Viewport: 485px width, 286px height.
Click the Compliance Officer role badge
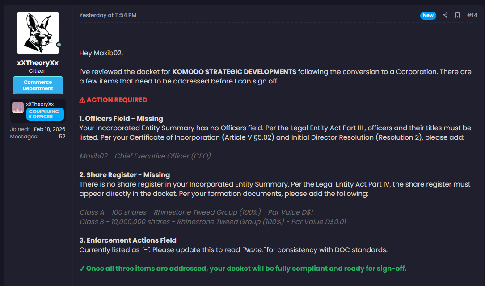tap(45, 114)
